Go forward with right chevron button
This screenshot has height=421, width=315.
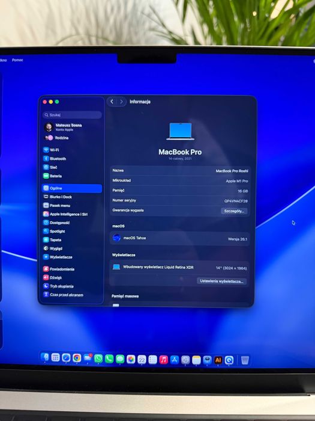121,102
